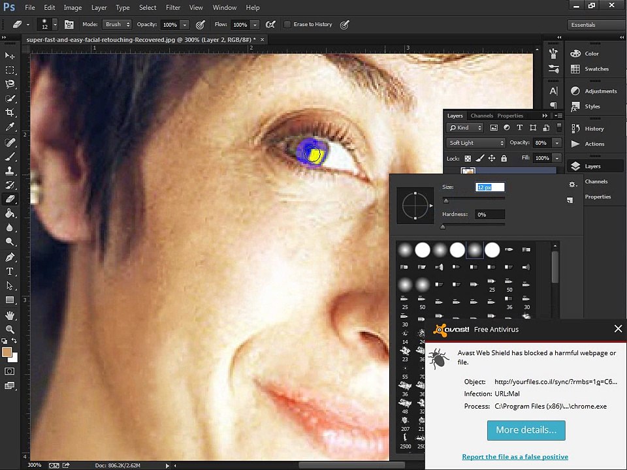Click the Hardness slider handle
Viewport: 627px width, 470px height.
point(443,227)
